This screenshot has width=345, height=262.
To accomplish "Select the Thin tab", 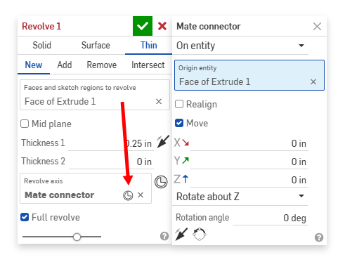I will tap(149, 45).
